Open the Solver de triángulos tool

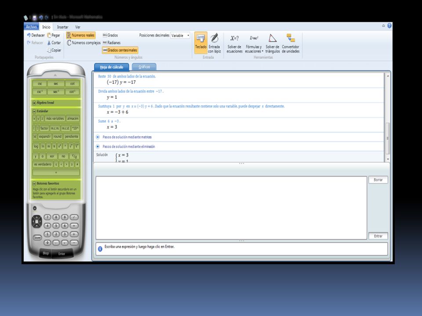click(273, 43)
